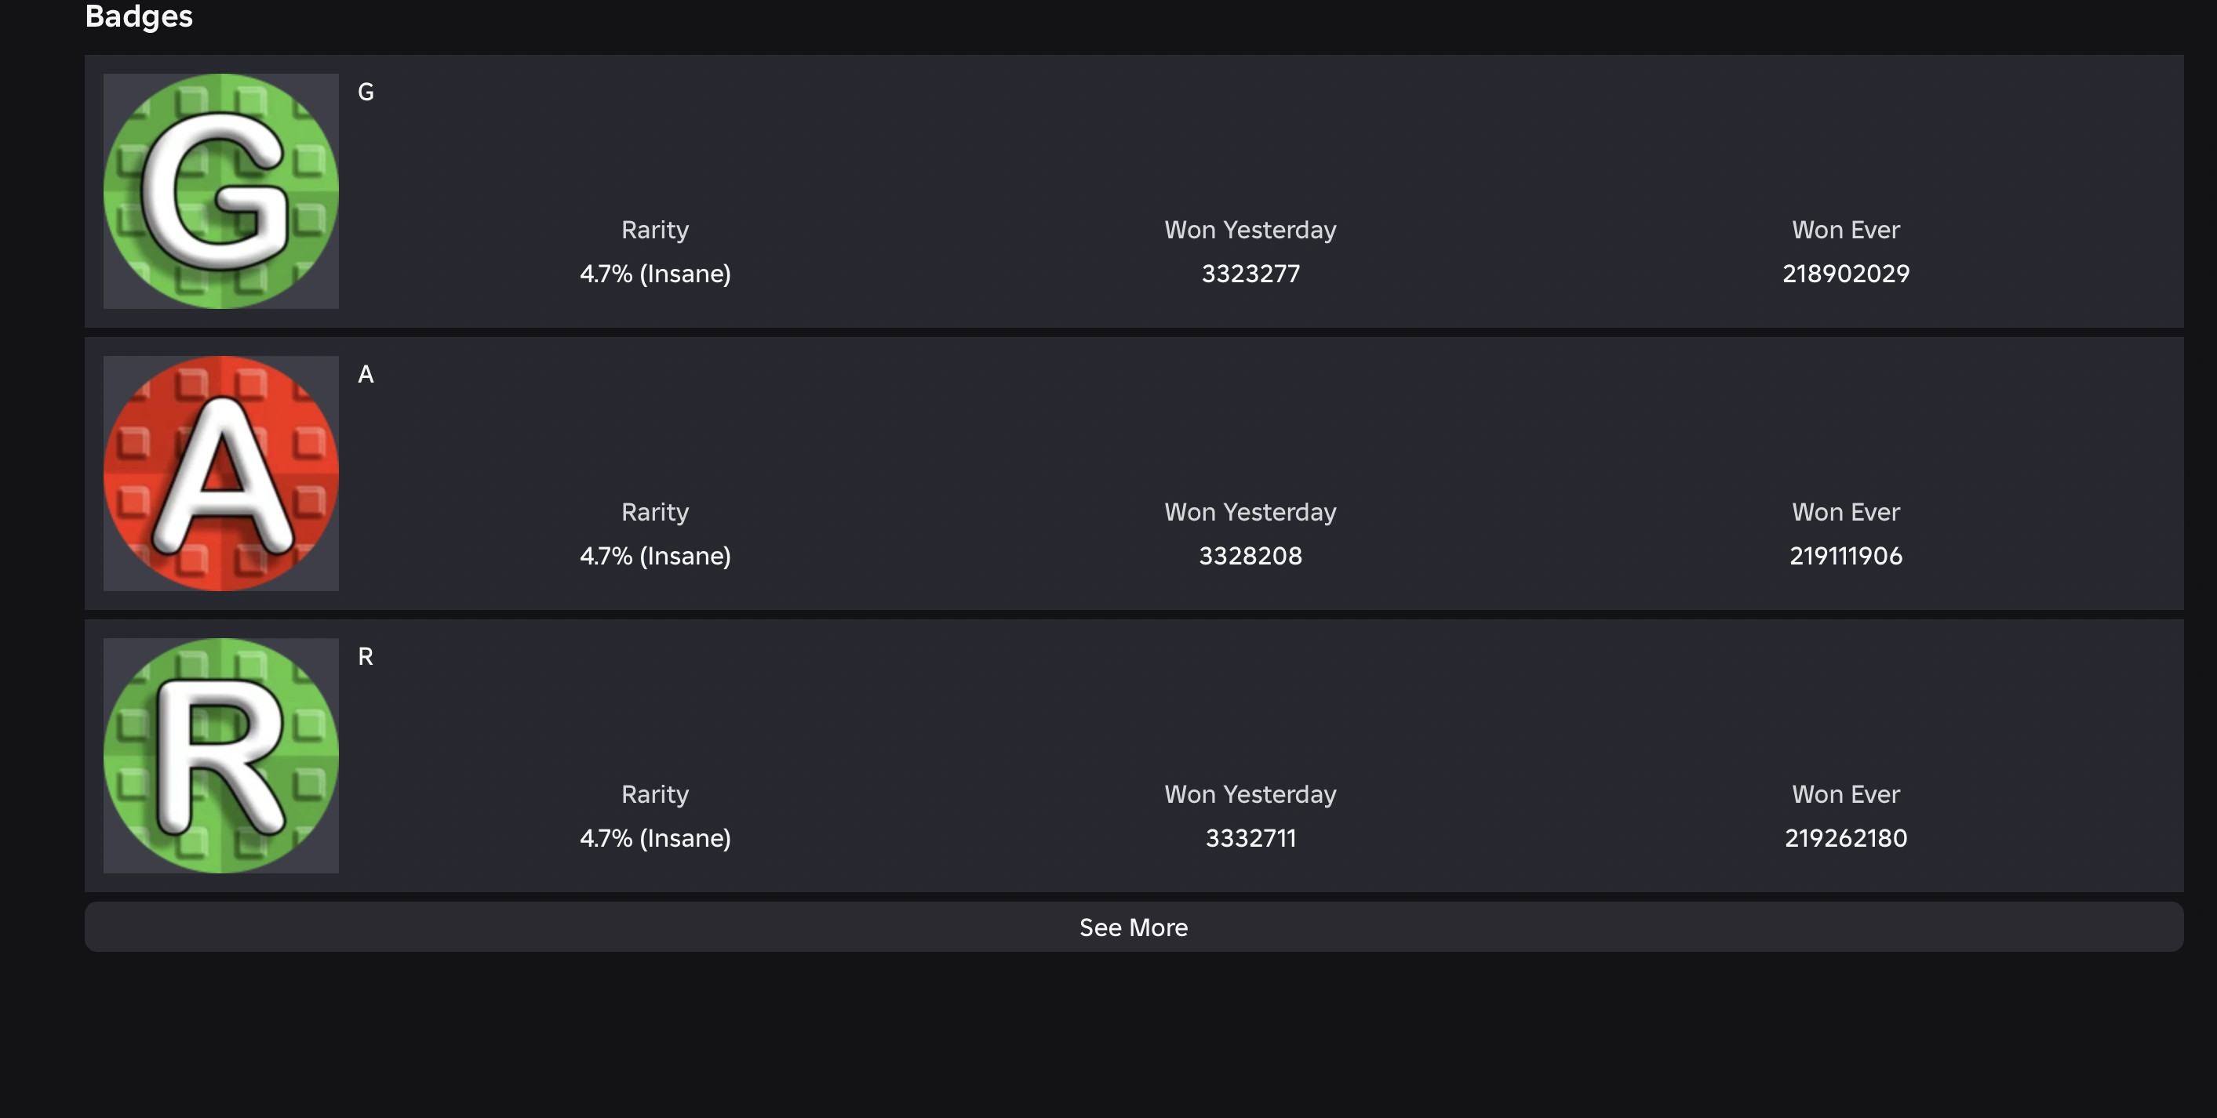
Task: Click the R badge rarity percentage
Action: 655,837
